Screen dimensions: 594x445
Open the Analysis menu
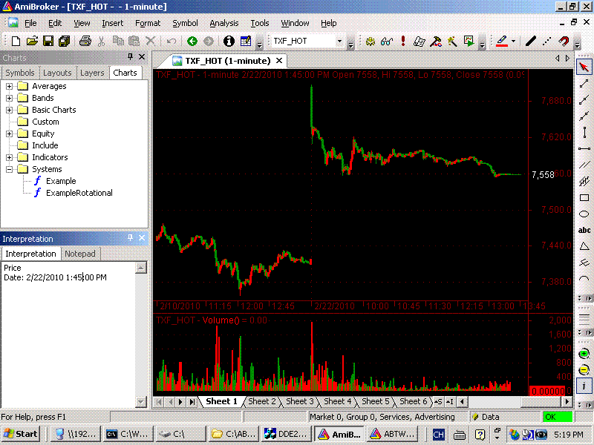click(x=224, y=23)
